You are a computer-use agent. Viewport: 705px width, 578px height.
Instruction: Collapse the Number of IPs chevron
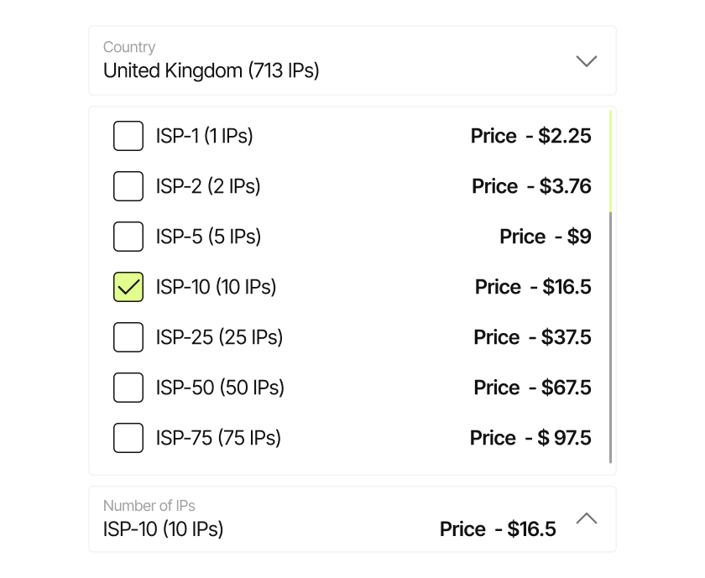tap(587, 518)
